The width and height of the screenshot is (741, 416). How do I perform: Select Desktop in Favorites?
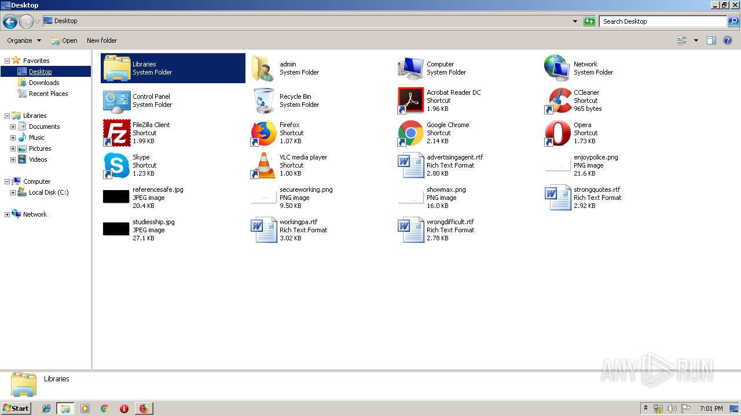coord(40,72)
